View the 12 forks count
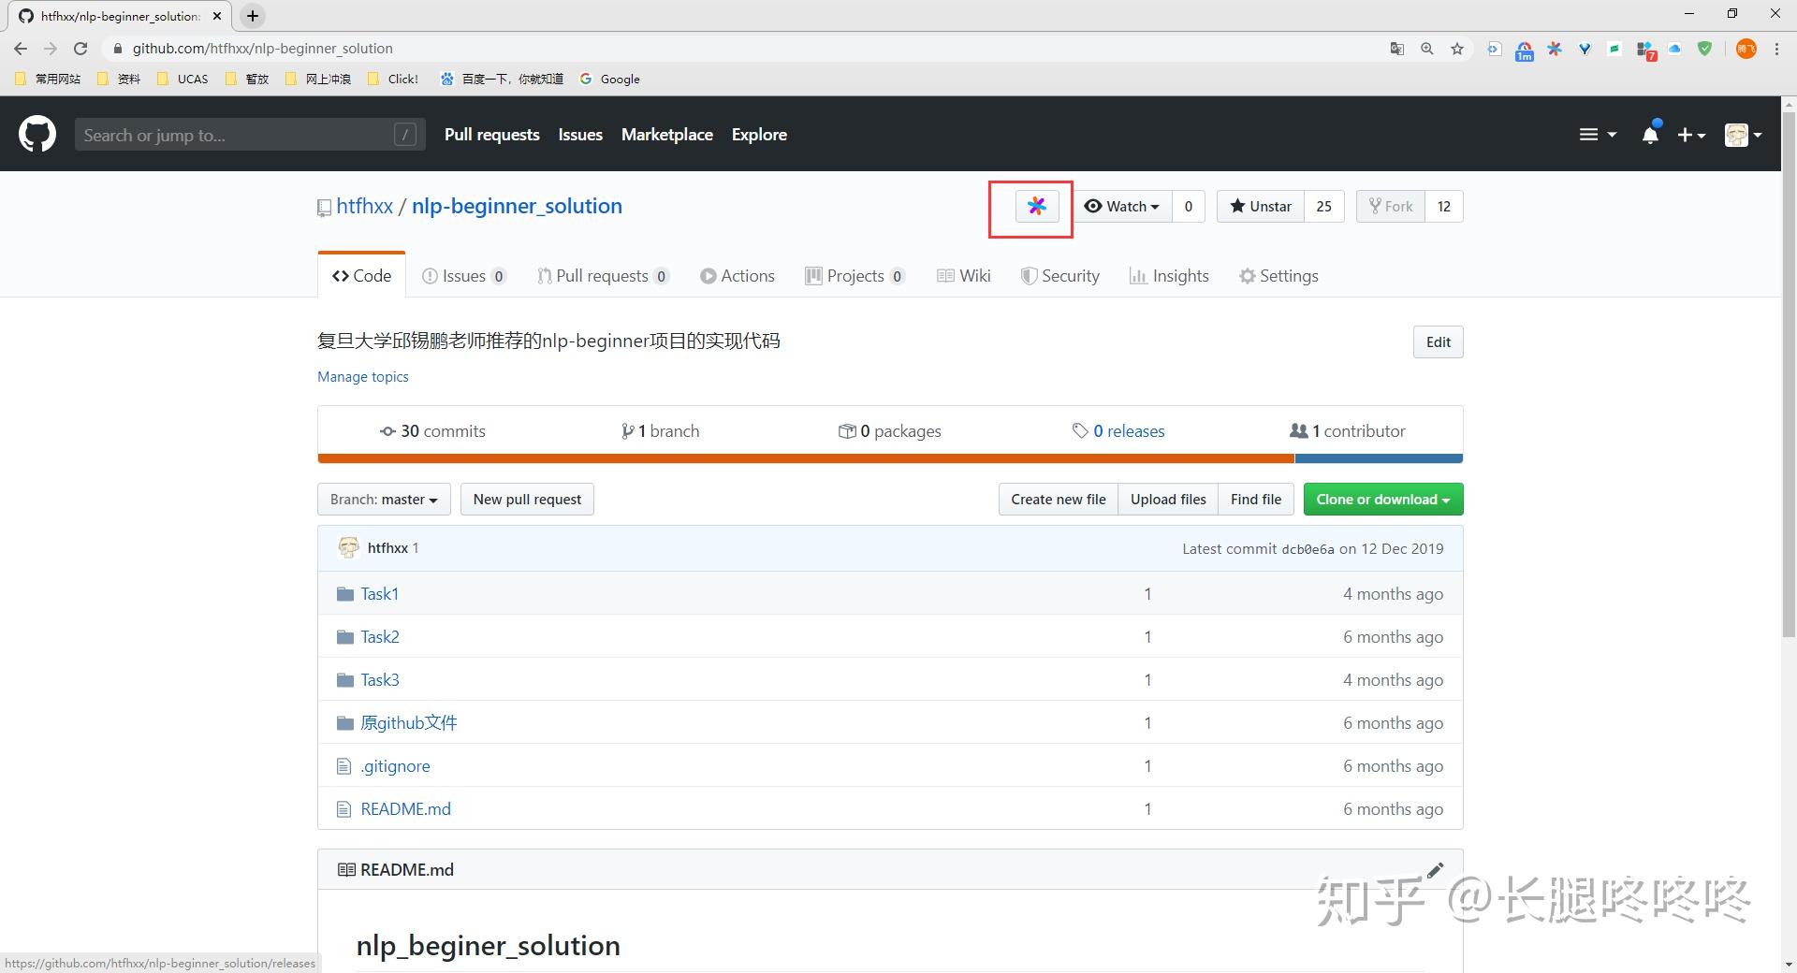This screenshot has width=1797, height=973. [x=1443, y=206]
